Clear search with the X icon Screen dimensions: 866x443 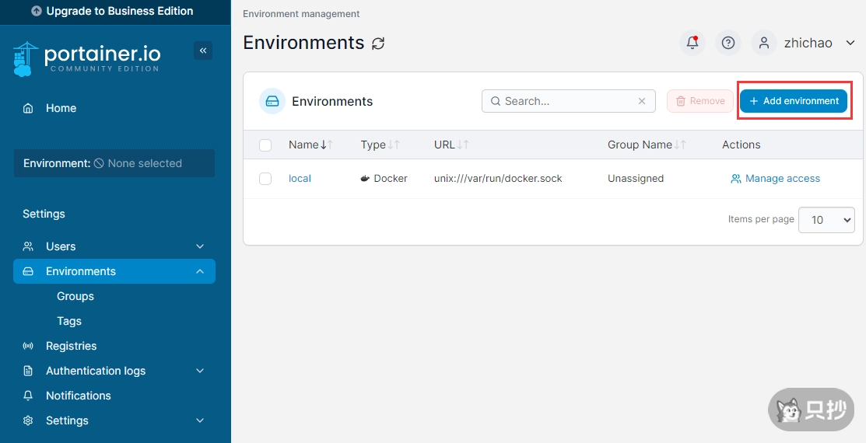642,101
